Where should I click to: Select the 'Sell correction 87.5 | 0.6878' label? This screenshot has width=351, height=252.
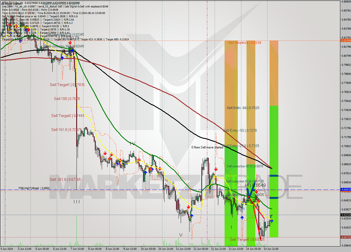[245, 166]
